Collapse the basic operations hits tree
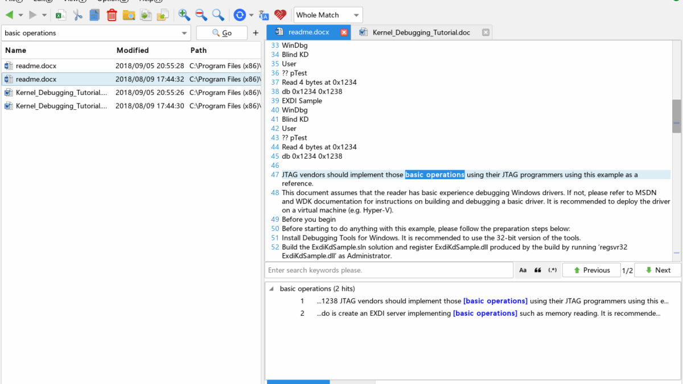This screenshot has height=384, width=683. 271,288
